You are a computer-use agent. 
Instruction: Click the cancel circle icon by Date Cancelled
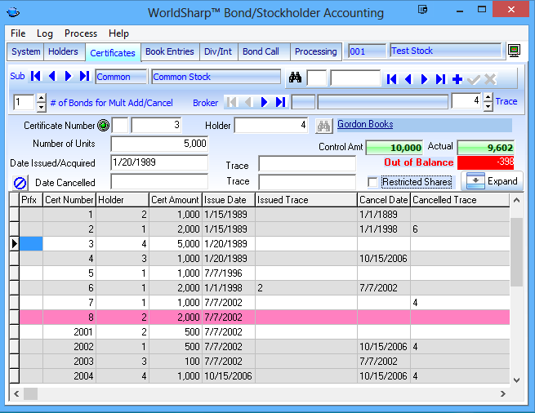[x=20, y=182]
